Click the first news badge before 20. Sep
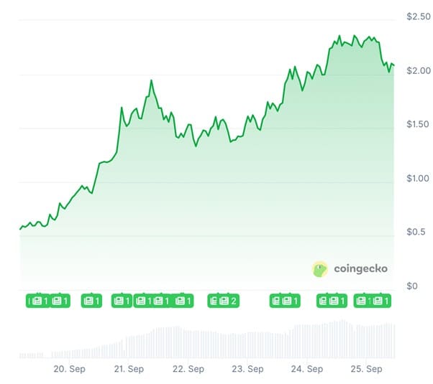 [38, 301]
